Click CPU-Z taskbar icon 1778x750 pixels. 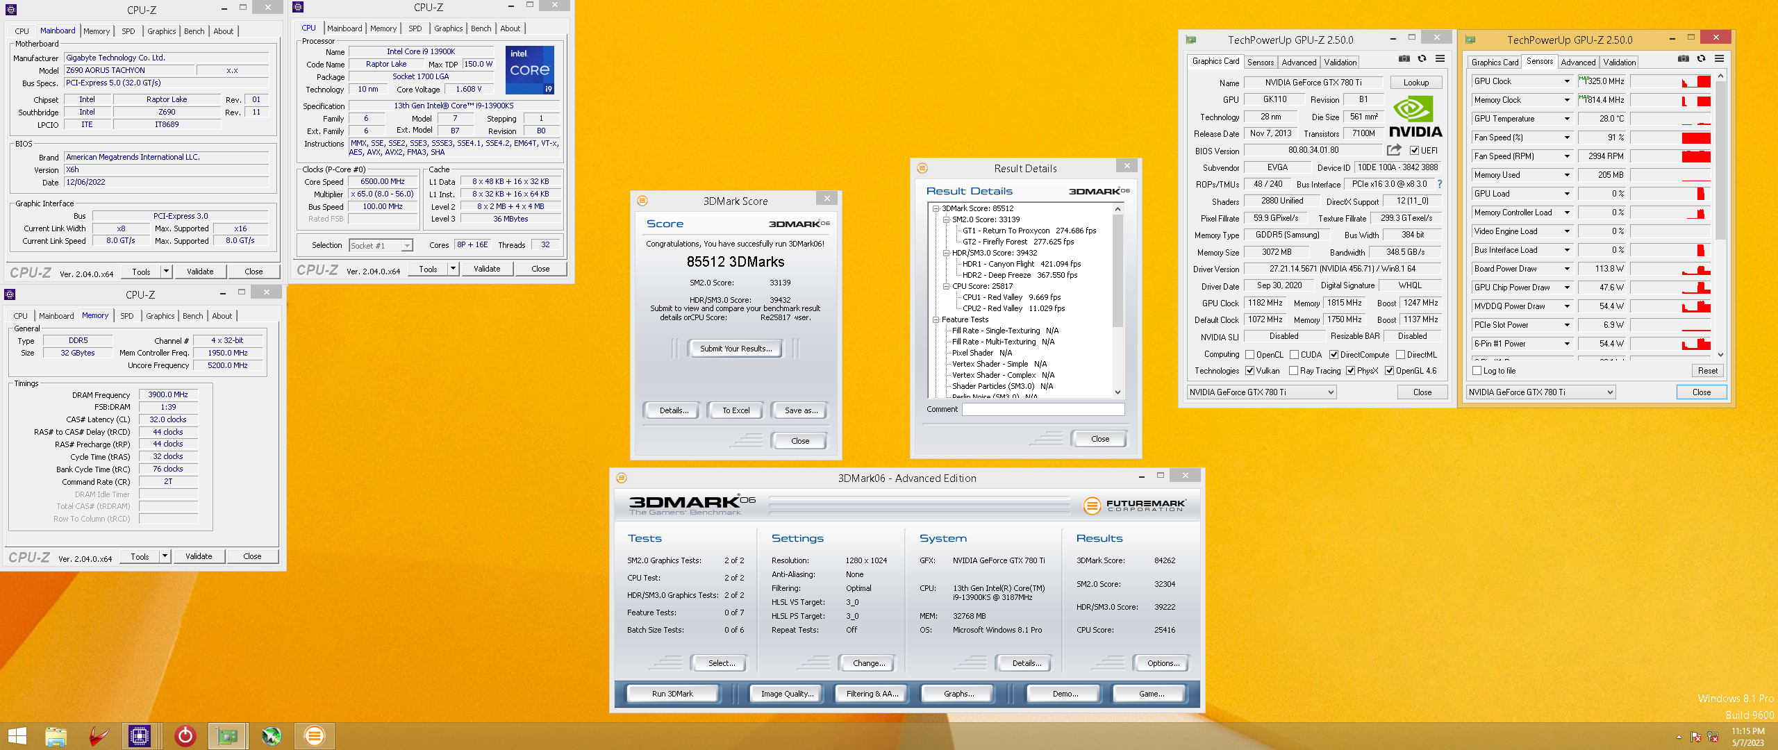[x=140, y=736]
